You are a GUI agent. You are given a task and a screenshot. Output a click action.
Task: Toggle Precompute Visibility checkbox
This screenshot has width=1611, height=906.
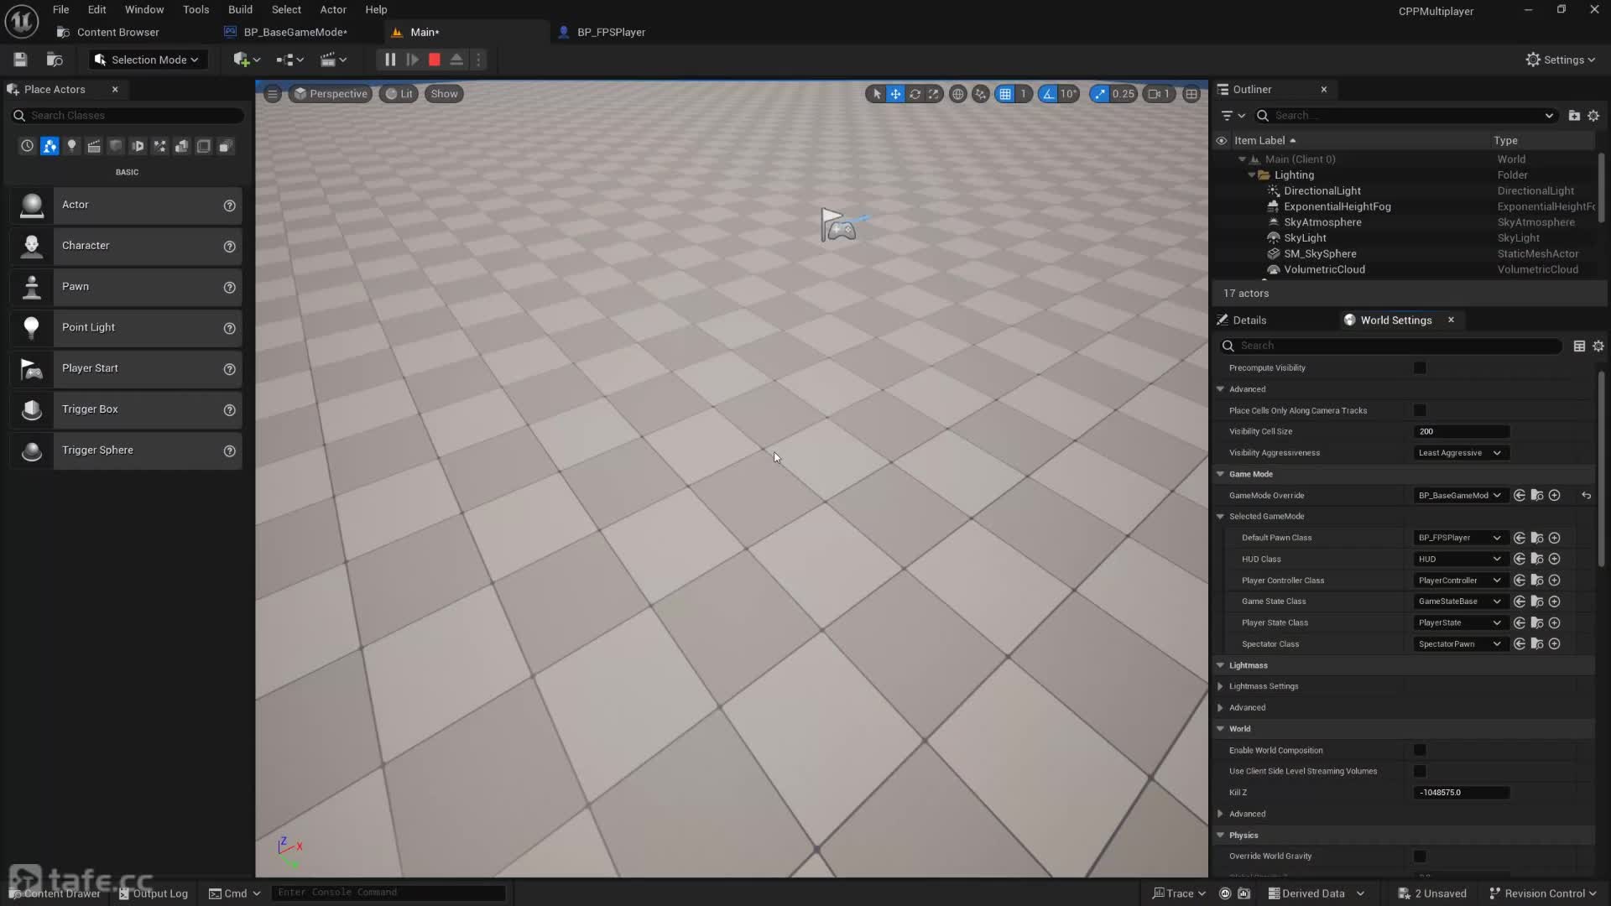[1420, 368]
